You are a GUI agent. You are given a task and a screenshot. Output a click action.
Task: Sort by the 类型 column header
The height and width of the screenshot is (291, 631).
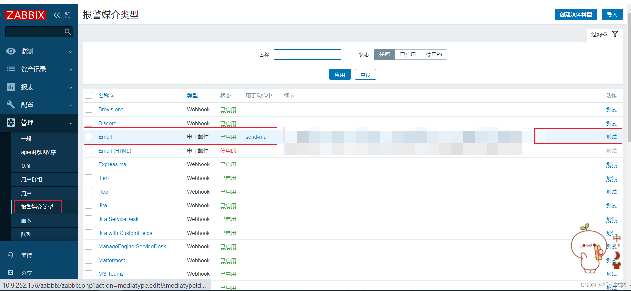192,95
